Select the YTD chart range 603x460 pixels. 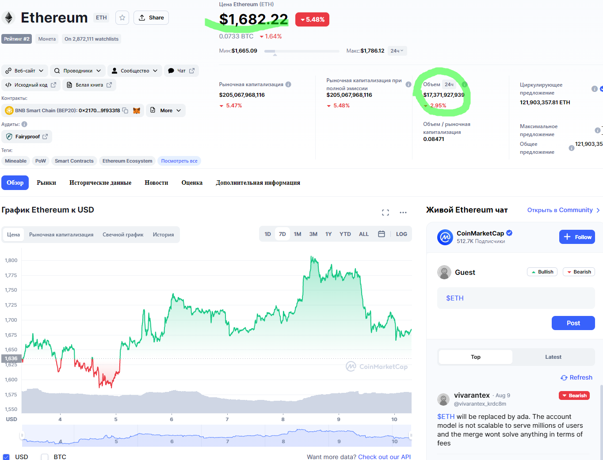345,234
